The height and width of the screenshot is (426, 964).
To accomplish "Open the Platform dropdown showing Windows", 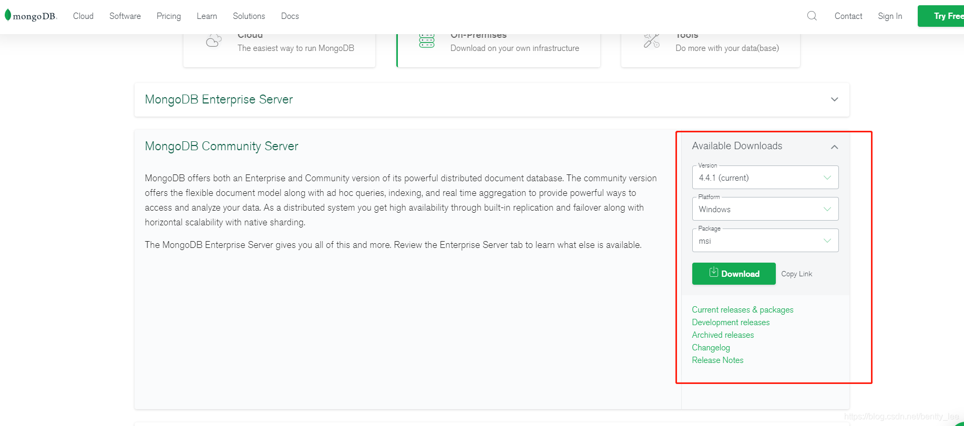I will (x=765, y=209).
